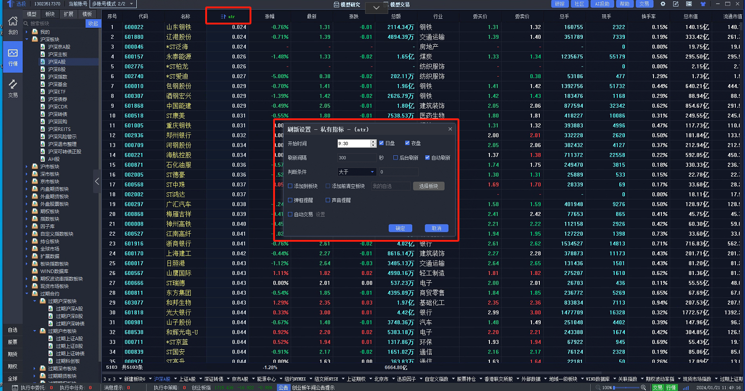Switch to the 模板 tab
The width and height of the screenshot is (745, 391).
tap(87, 14)
